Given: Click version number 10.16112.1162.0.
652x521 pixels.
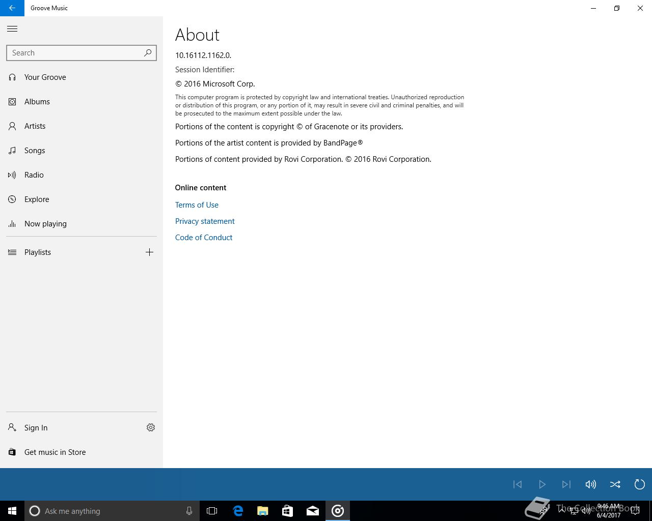Looking at the screenshot, I should click(203, 55).
